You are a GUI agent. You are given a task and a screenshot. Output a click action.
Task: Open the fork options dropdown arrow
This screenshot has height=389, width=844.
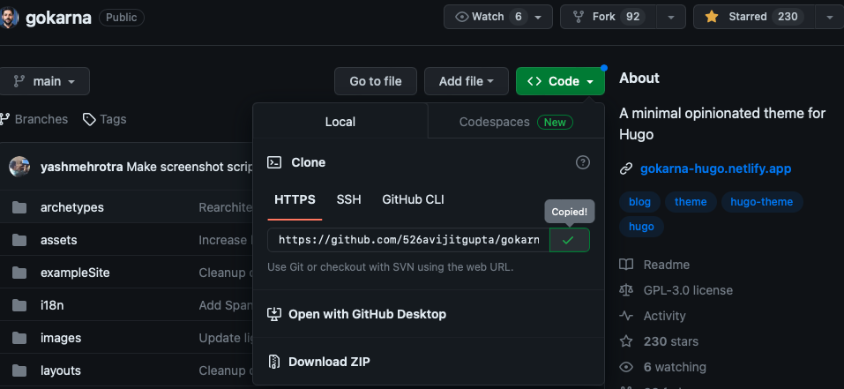pyautogui.click(x=670, y=17)
